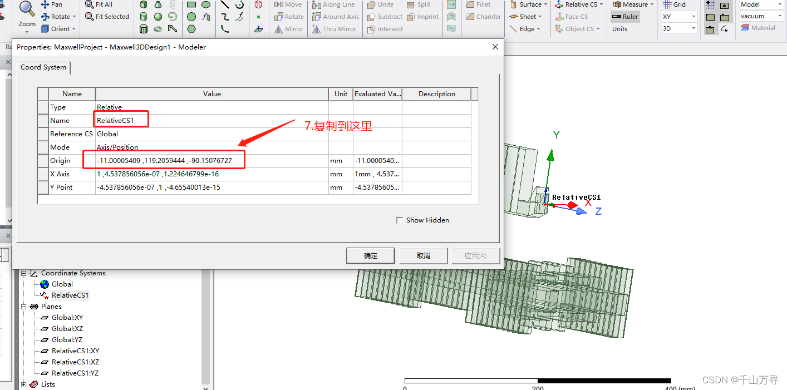Click the Y Point value cell
The width and height of the screenshot is (787, 390).
point(212,187)
